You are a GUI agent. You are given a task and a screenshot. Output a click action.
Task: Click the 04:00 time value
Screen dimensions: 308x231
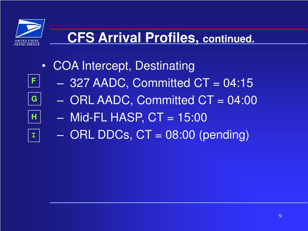[242, 100]
